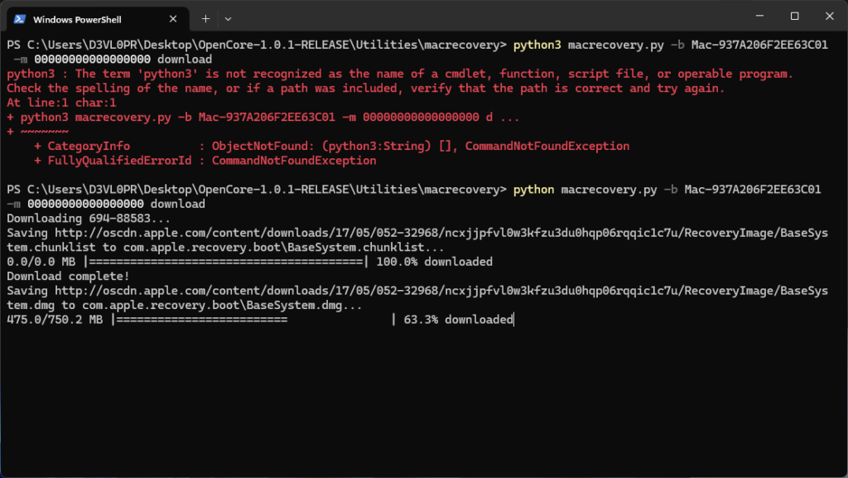848x478 pixels.
Task: Open the new tab dropdown chevron
Action: click(x=227, y=18)
